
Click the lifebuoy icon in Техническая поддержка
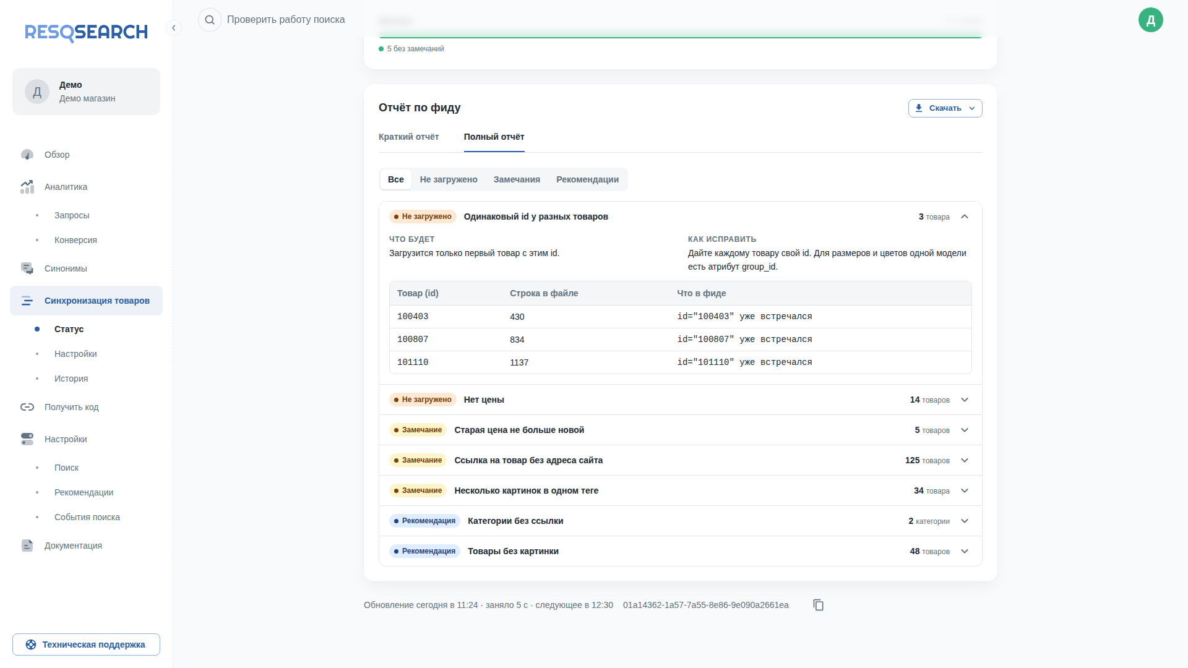31,644
